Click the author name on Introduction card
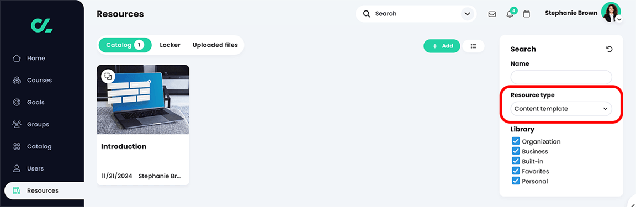Screen dimensions: 636x207 tap(159, 176)
